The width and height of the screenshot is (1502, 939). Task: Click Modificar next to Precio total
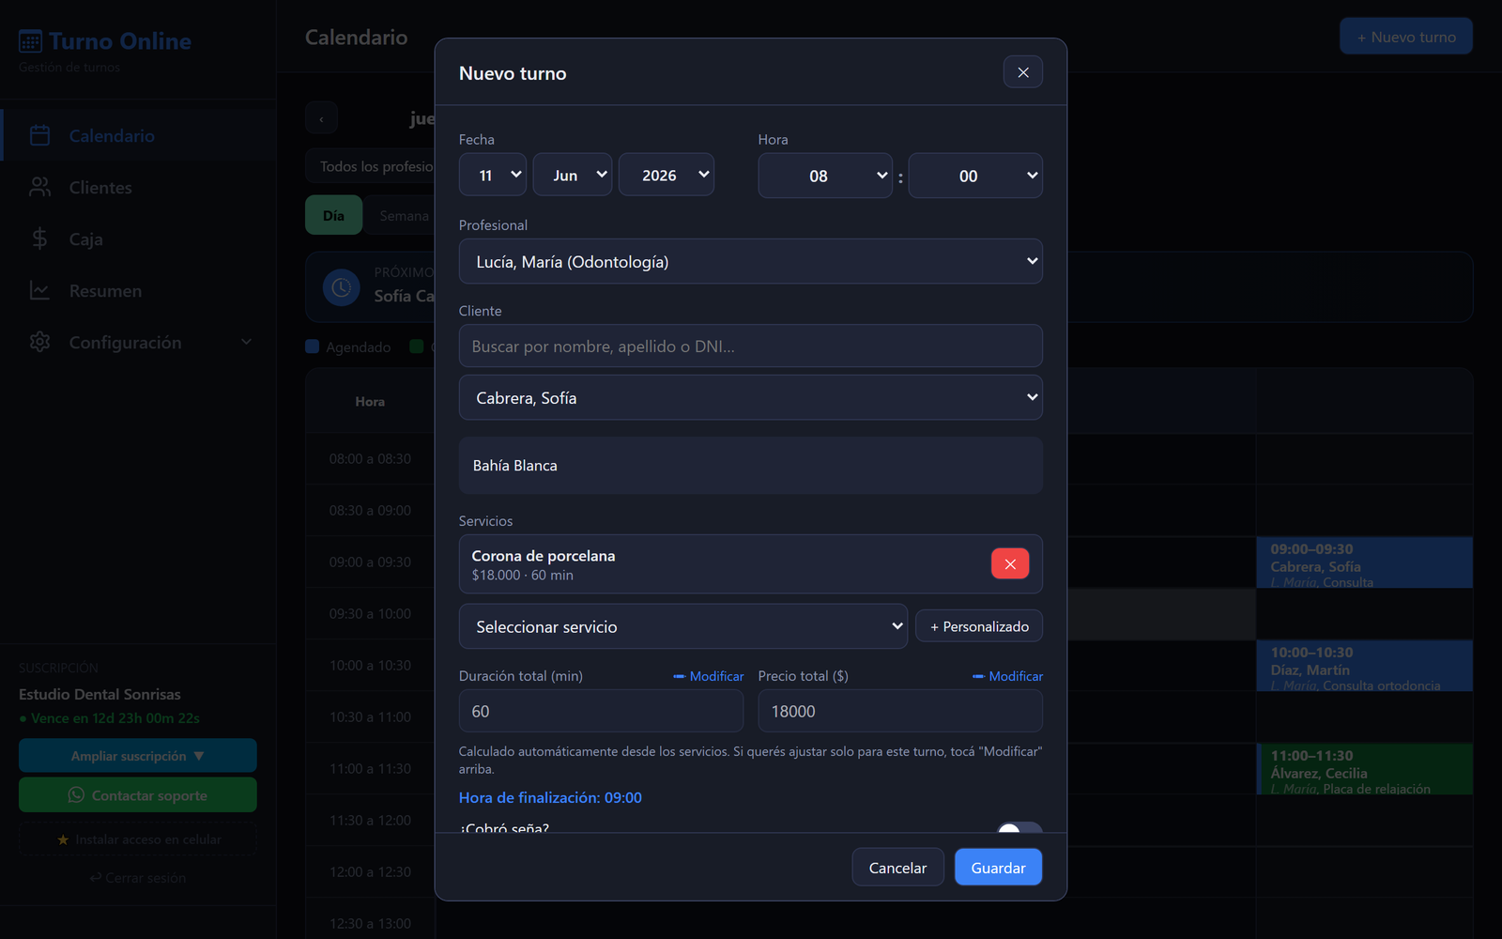pos(1007,676)
